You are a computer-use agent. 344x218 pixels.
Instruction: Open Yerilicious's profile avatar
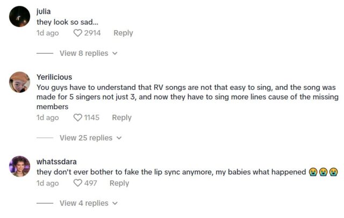tap(20, 82)
